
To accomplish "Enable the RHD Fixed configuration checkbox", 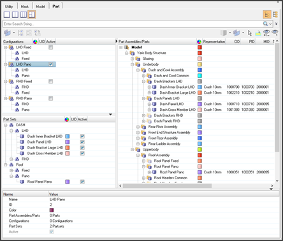I will click(50, 82).
